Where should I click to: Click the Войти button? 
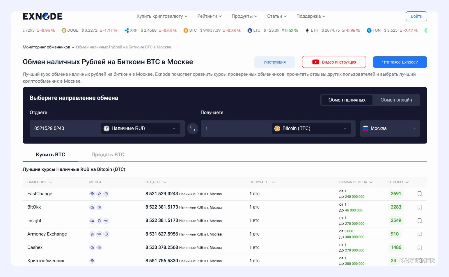point(416,16)
